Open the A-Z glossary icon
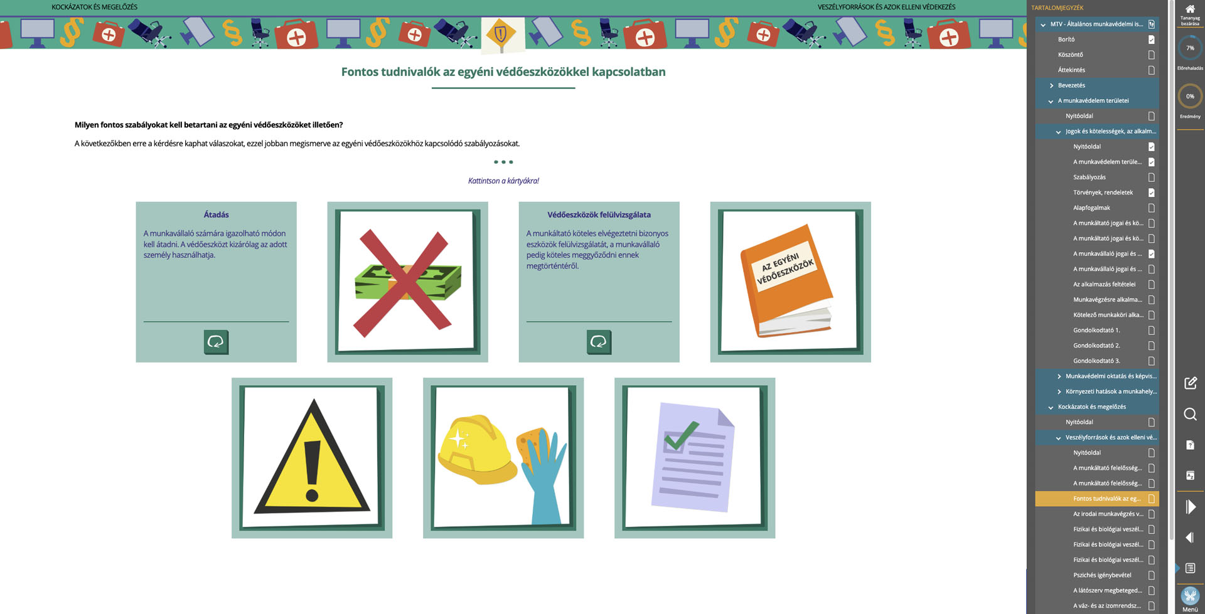1205x614 pixels. [1190, 475]
